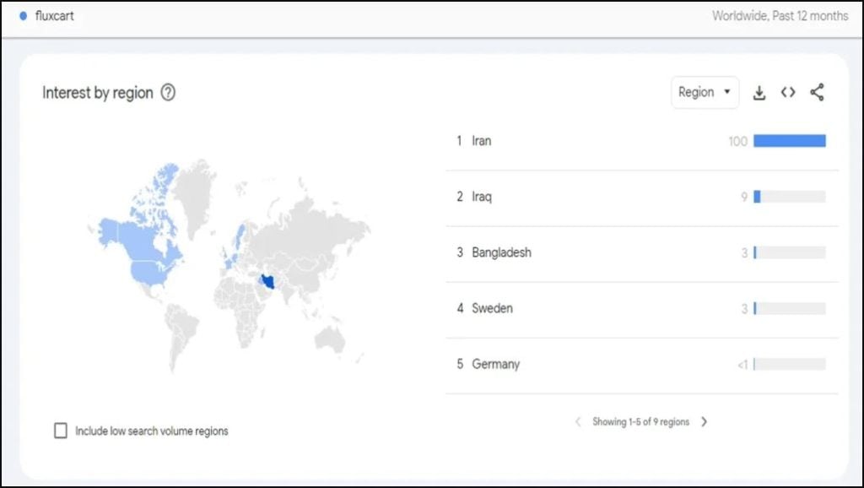Screen dimensions: 864x488
Task: Click the Region dropdown arrow
Action: pos(727,92)
